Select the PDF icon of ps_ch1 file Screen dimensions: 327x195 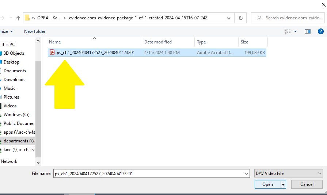(52, 52)
